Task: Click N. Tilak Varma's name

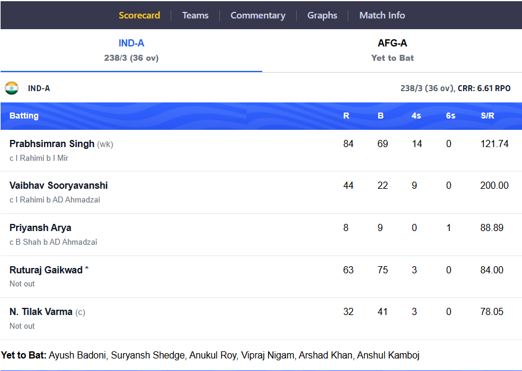Action: [41, 311]
